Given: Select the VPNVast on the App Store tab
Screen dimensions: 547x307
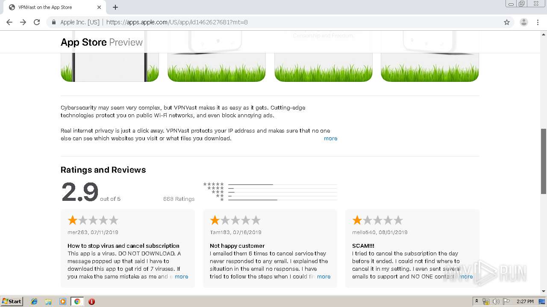Looking at the screenshot, I should (55, 7).
